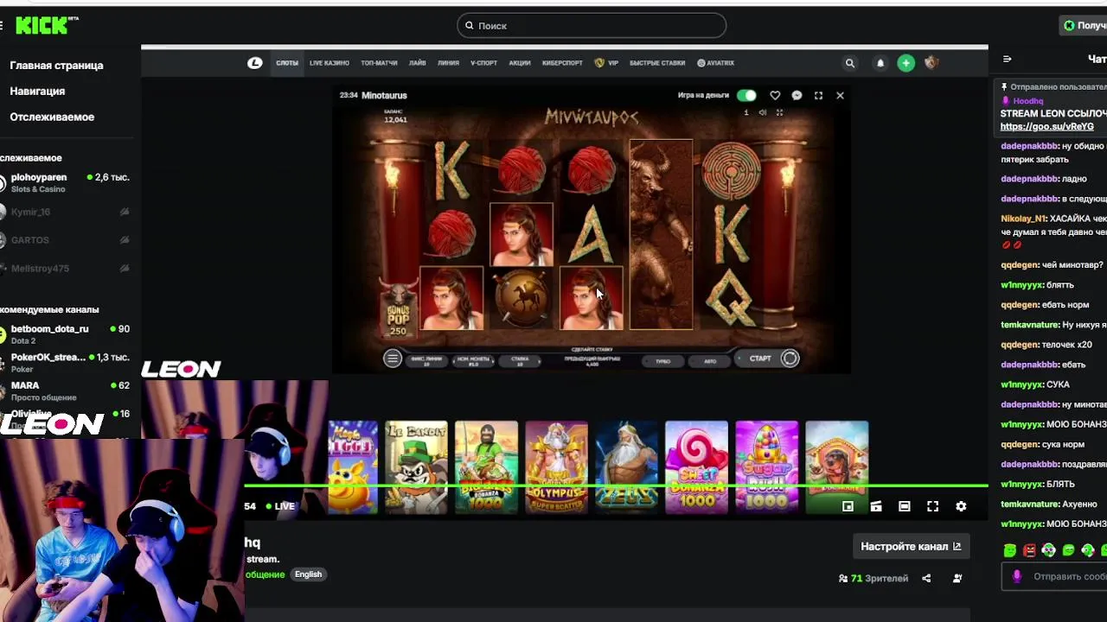
Task: Click the Leon casino round logo
Action: coord(254,63)
